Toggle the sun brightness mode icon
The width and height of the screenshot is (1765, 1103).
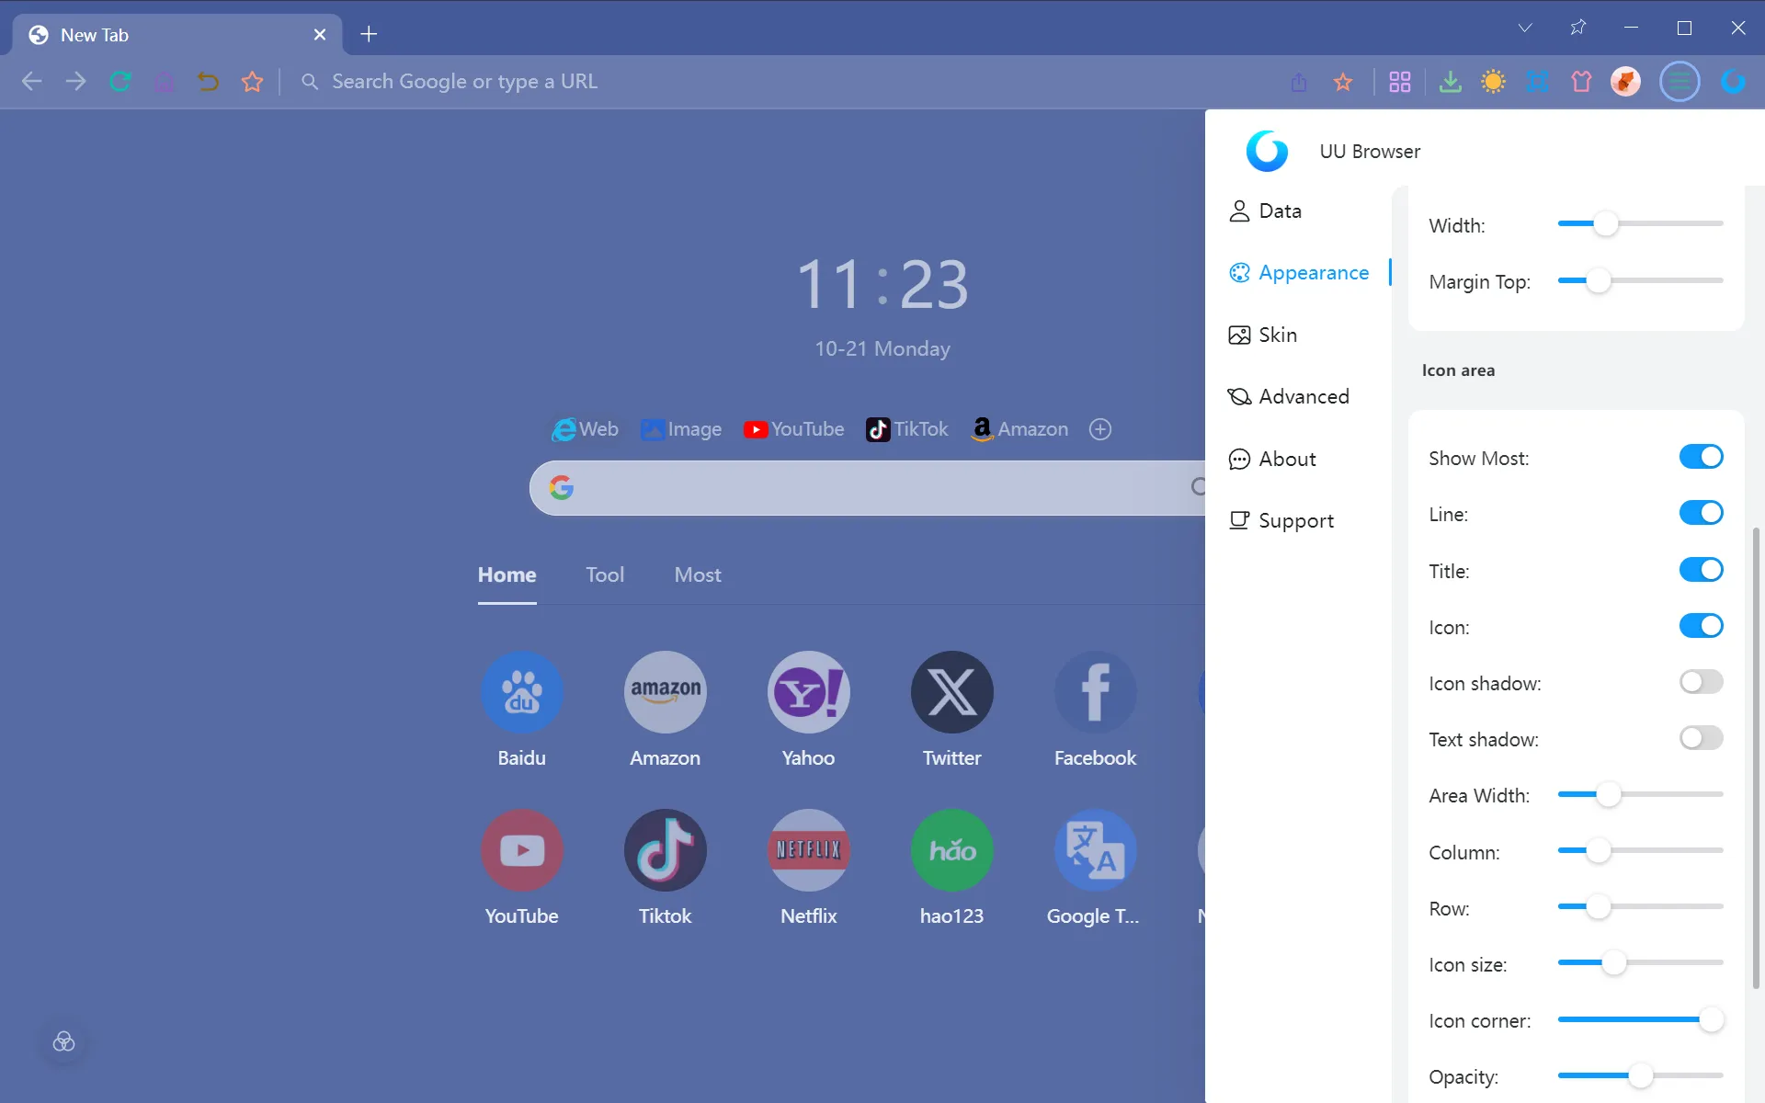[1493, 82]
